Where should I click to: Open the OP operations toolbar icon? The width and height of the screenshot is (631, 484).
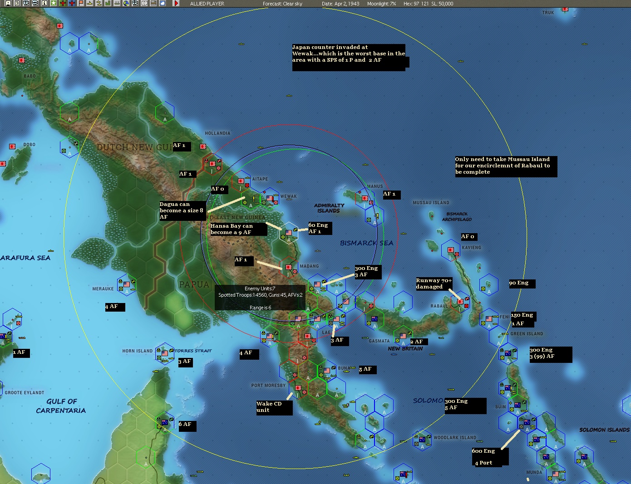(144, 3)
